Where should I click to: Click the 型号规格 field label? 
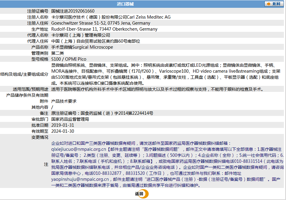(x=40, y=59)
